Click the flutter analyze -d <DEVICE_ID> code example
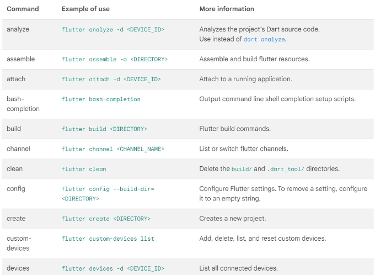Viewport: 375px width, 275px height. point(113,29)
